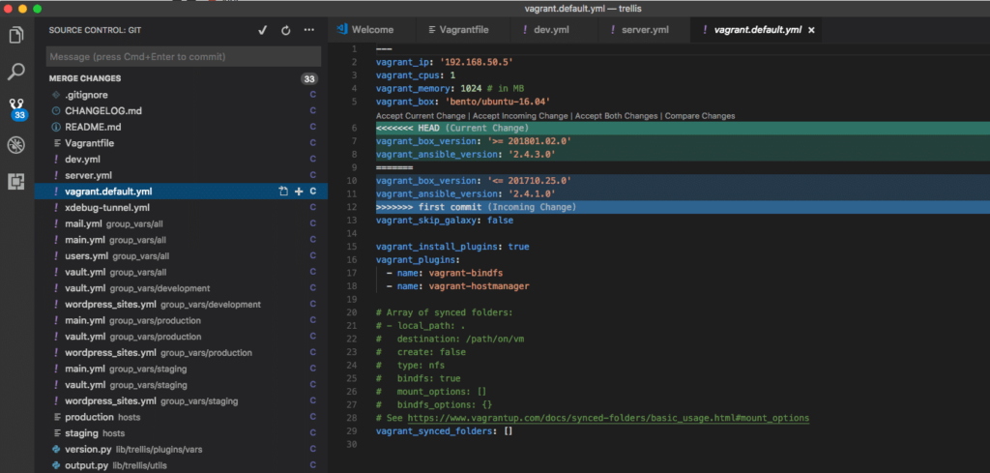Open vault.yml group_vars/development
The height and width of the screenshot is (473, 990).
pos(181,288)
